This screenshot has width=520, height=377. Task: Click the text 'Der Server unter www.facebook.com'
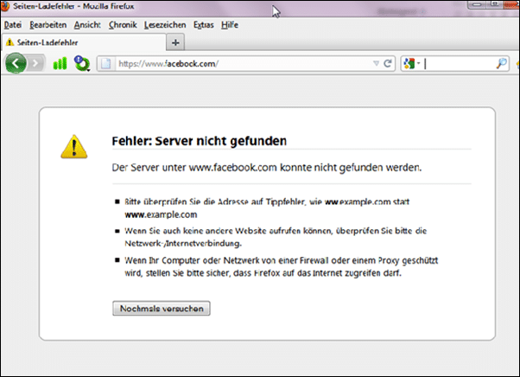point(194,167)
